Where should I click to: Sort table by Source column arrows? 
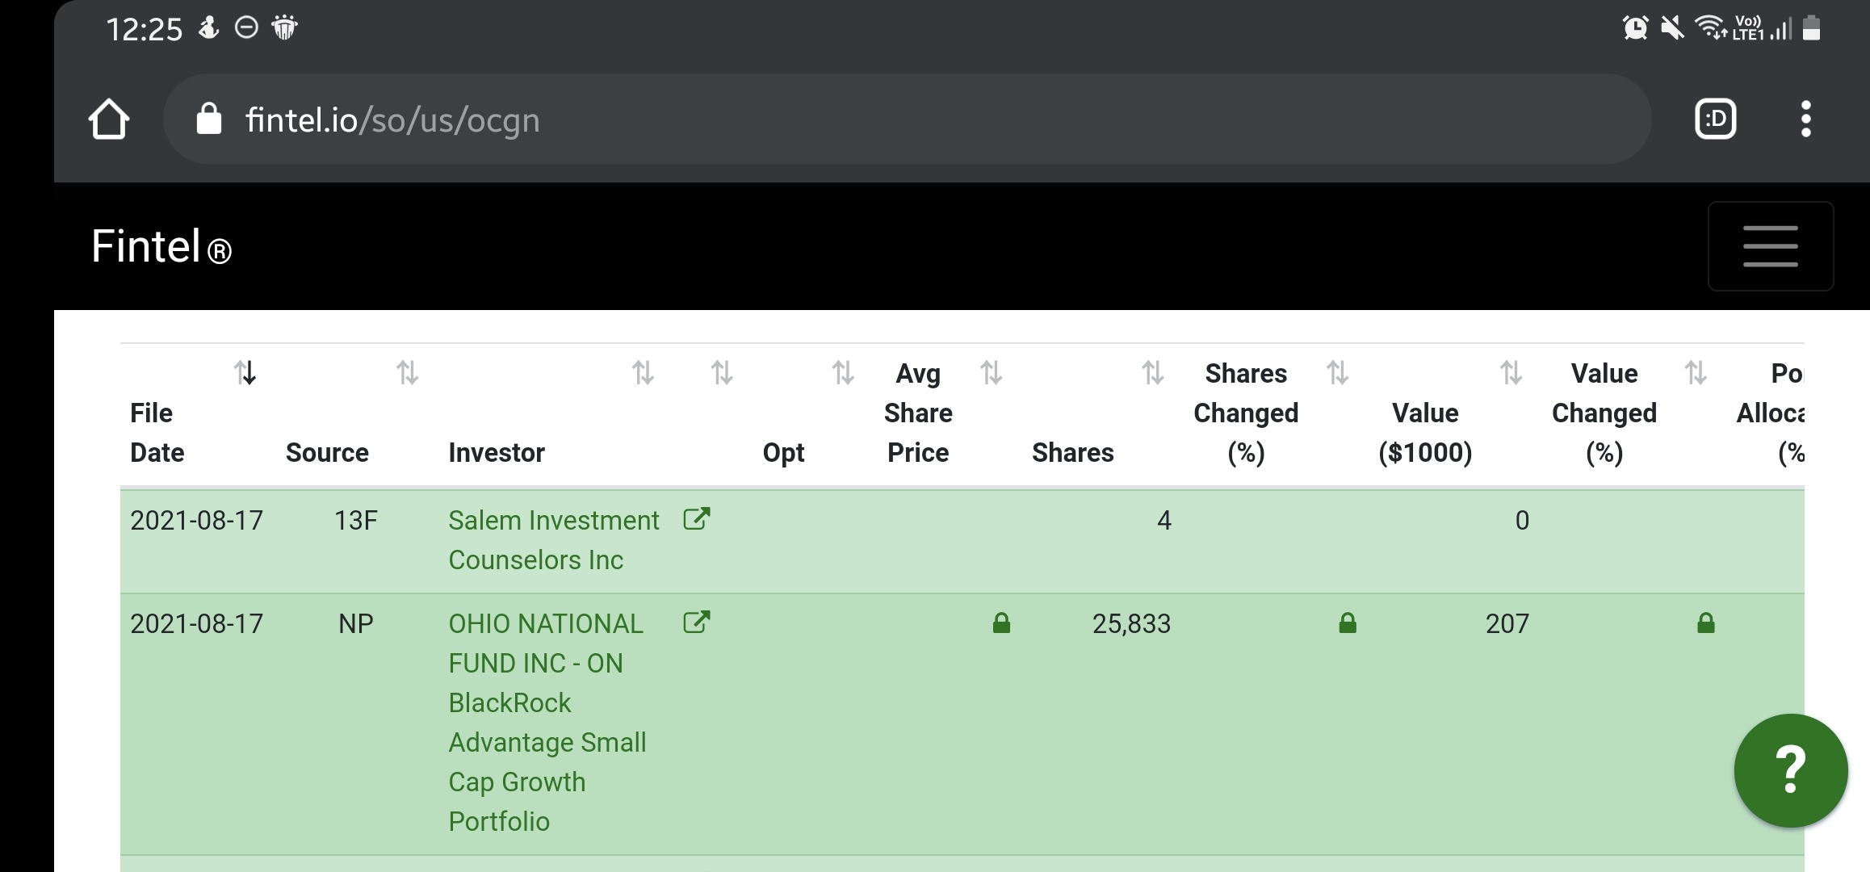[x=408, y=373]
